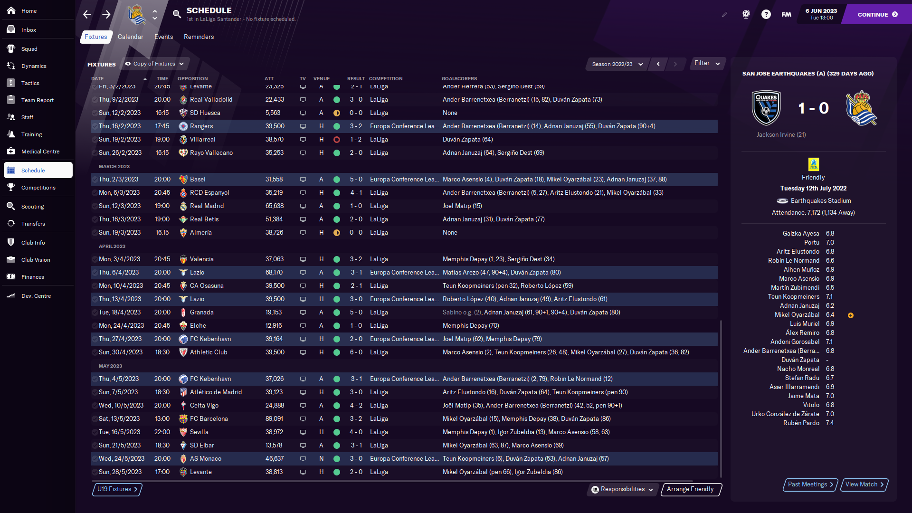Viewport: 912px width, 513px height.
Task: Tick the checkmark on the Rangers fixture row
Action: [x=95, y=126]
